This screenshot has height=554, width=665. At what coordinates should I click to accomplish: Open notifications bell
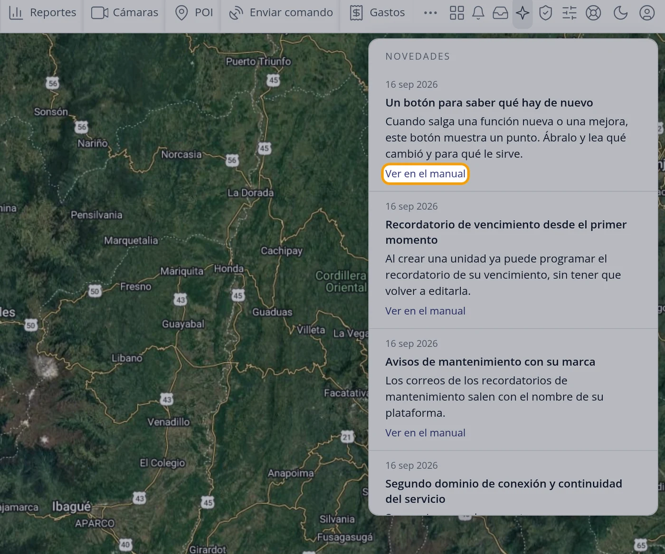[478, 13]
